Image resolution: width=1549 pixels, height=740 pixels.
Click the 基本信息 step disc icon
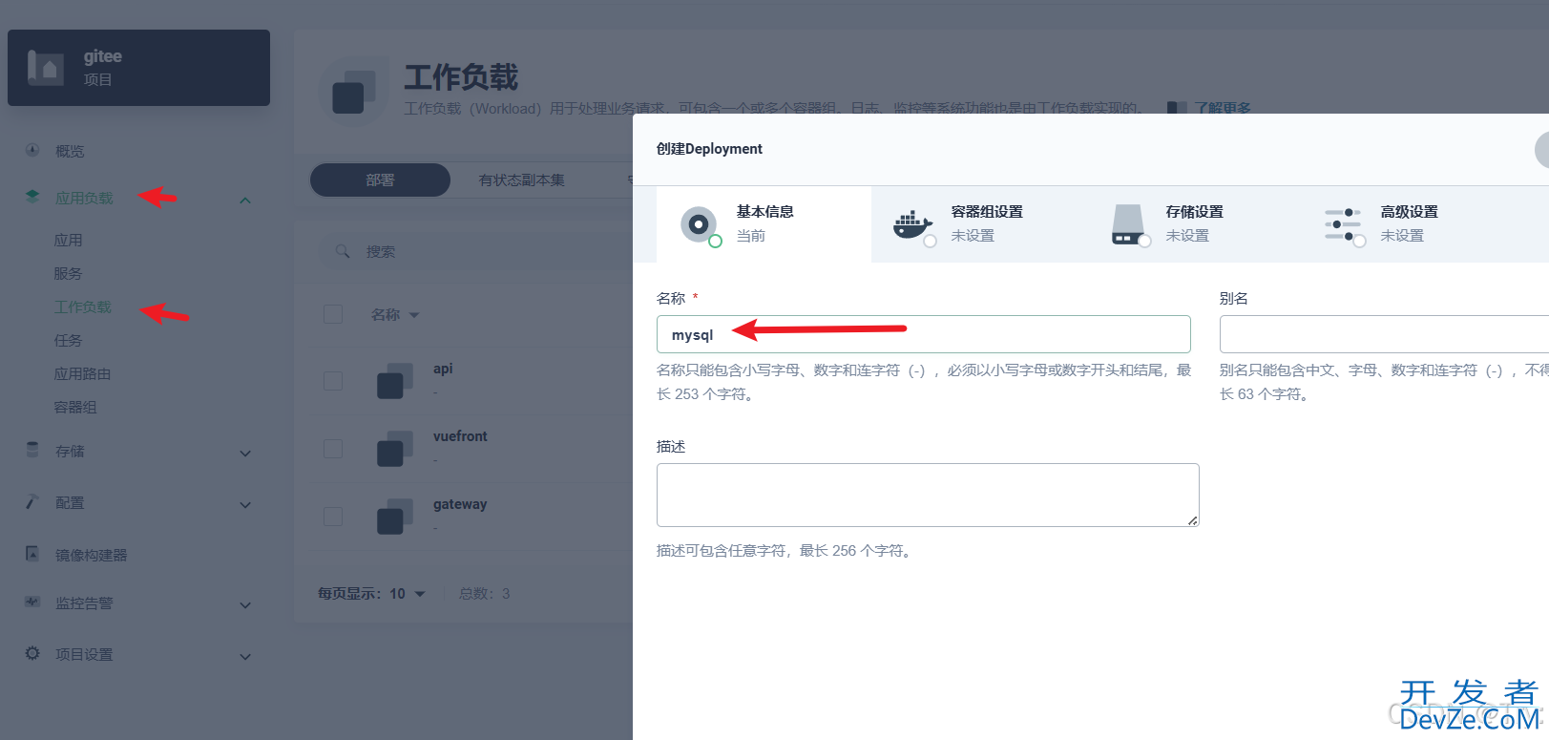click(700, 225)
